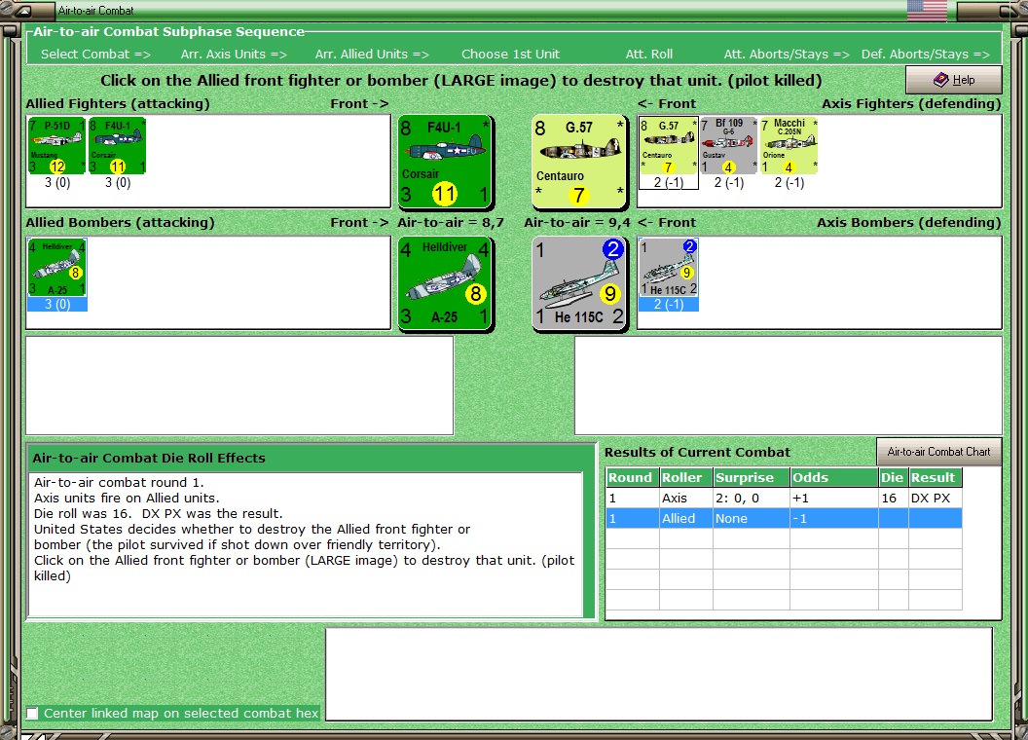
Task: Select small Bf 109 Gustav fighter counter
Action: tap(728, 146)
